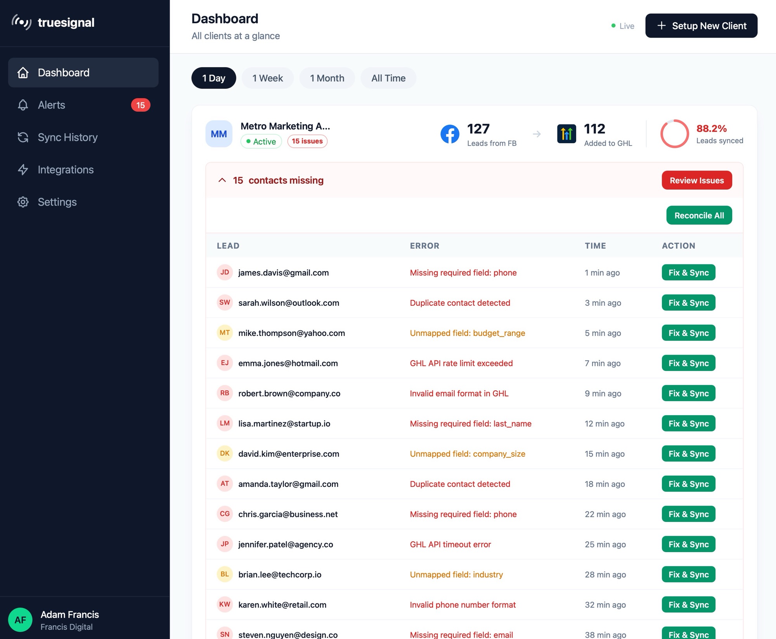Click the Settings gear icon

23,202
